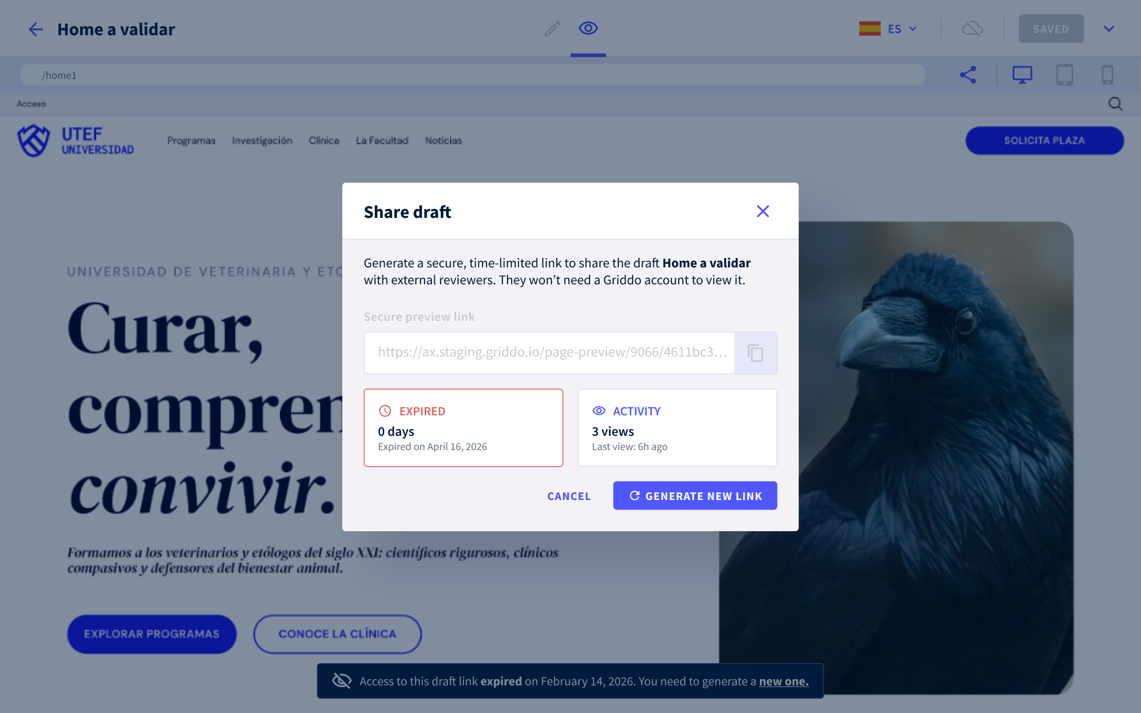
Task: Click the 'Last view: 6h ago' text
Action: point(629,447)
